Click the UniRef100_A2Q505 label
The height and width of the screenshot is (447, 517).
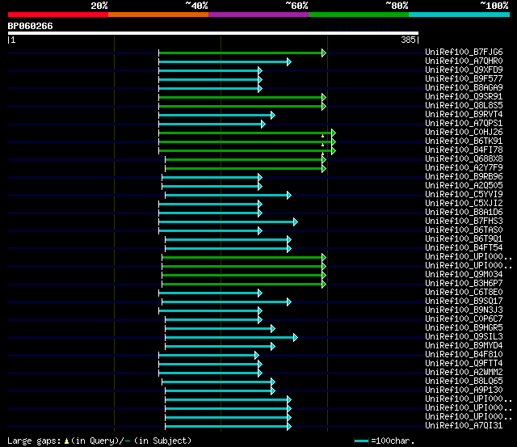464,186
